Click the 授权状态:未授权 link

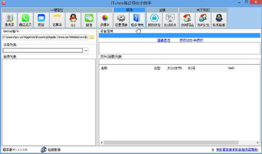point(191,40)
